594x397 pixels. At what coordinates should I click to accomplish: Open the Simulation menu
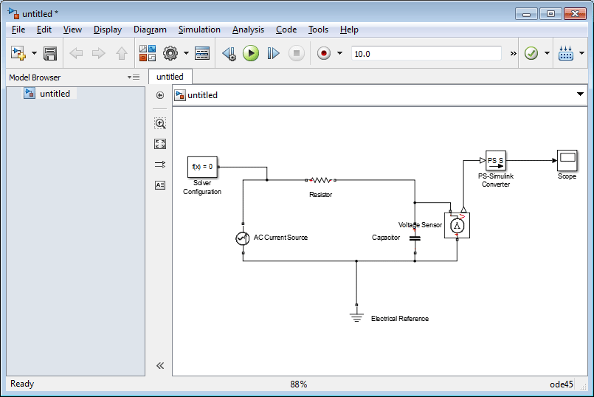pos(199,30)
